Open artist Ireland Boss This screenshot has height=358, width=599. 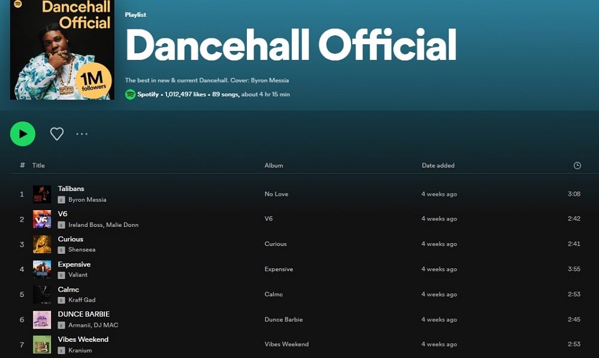(x=85, y=225)
